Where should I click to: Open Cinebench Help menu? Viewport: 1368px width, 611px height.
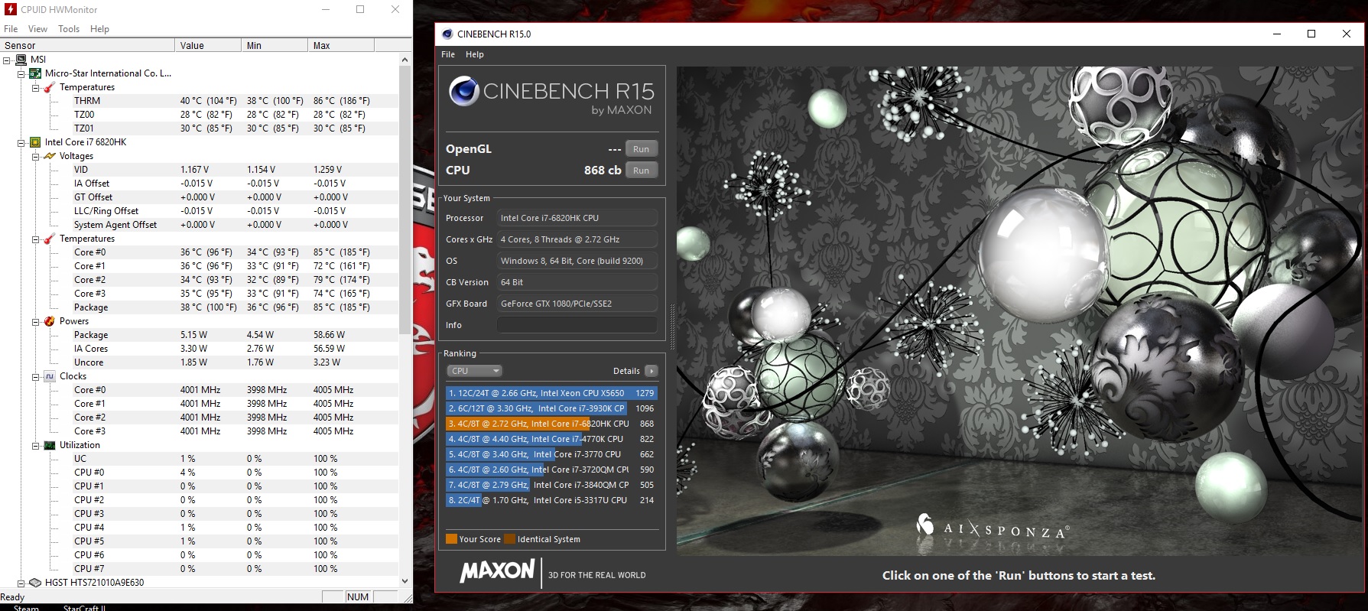[475, 54]
